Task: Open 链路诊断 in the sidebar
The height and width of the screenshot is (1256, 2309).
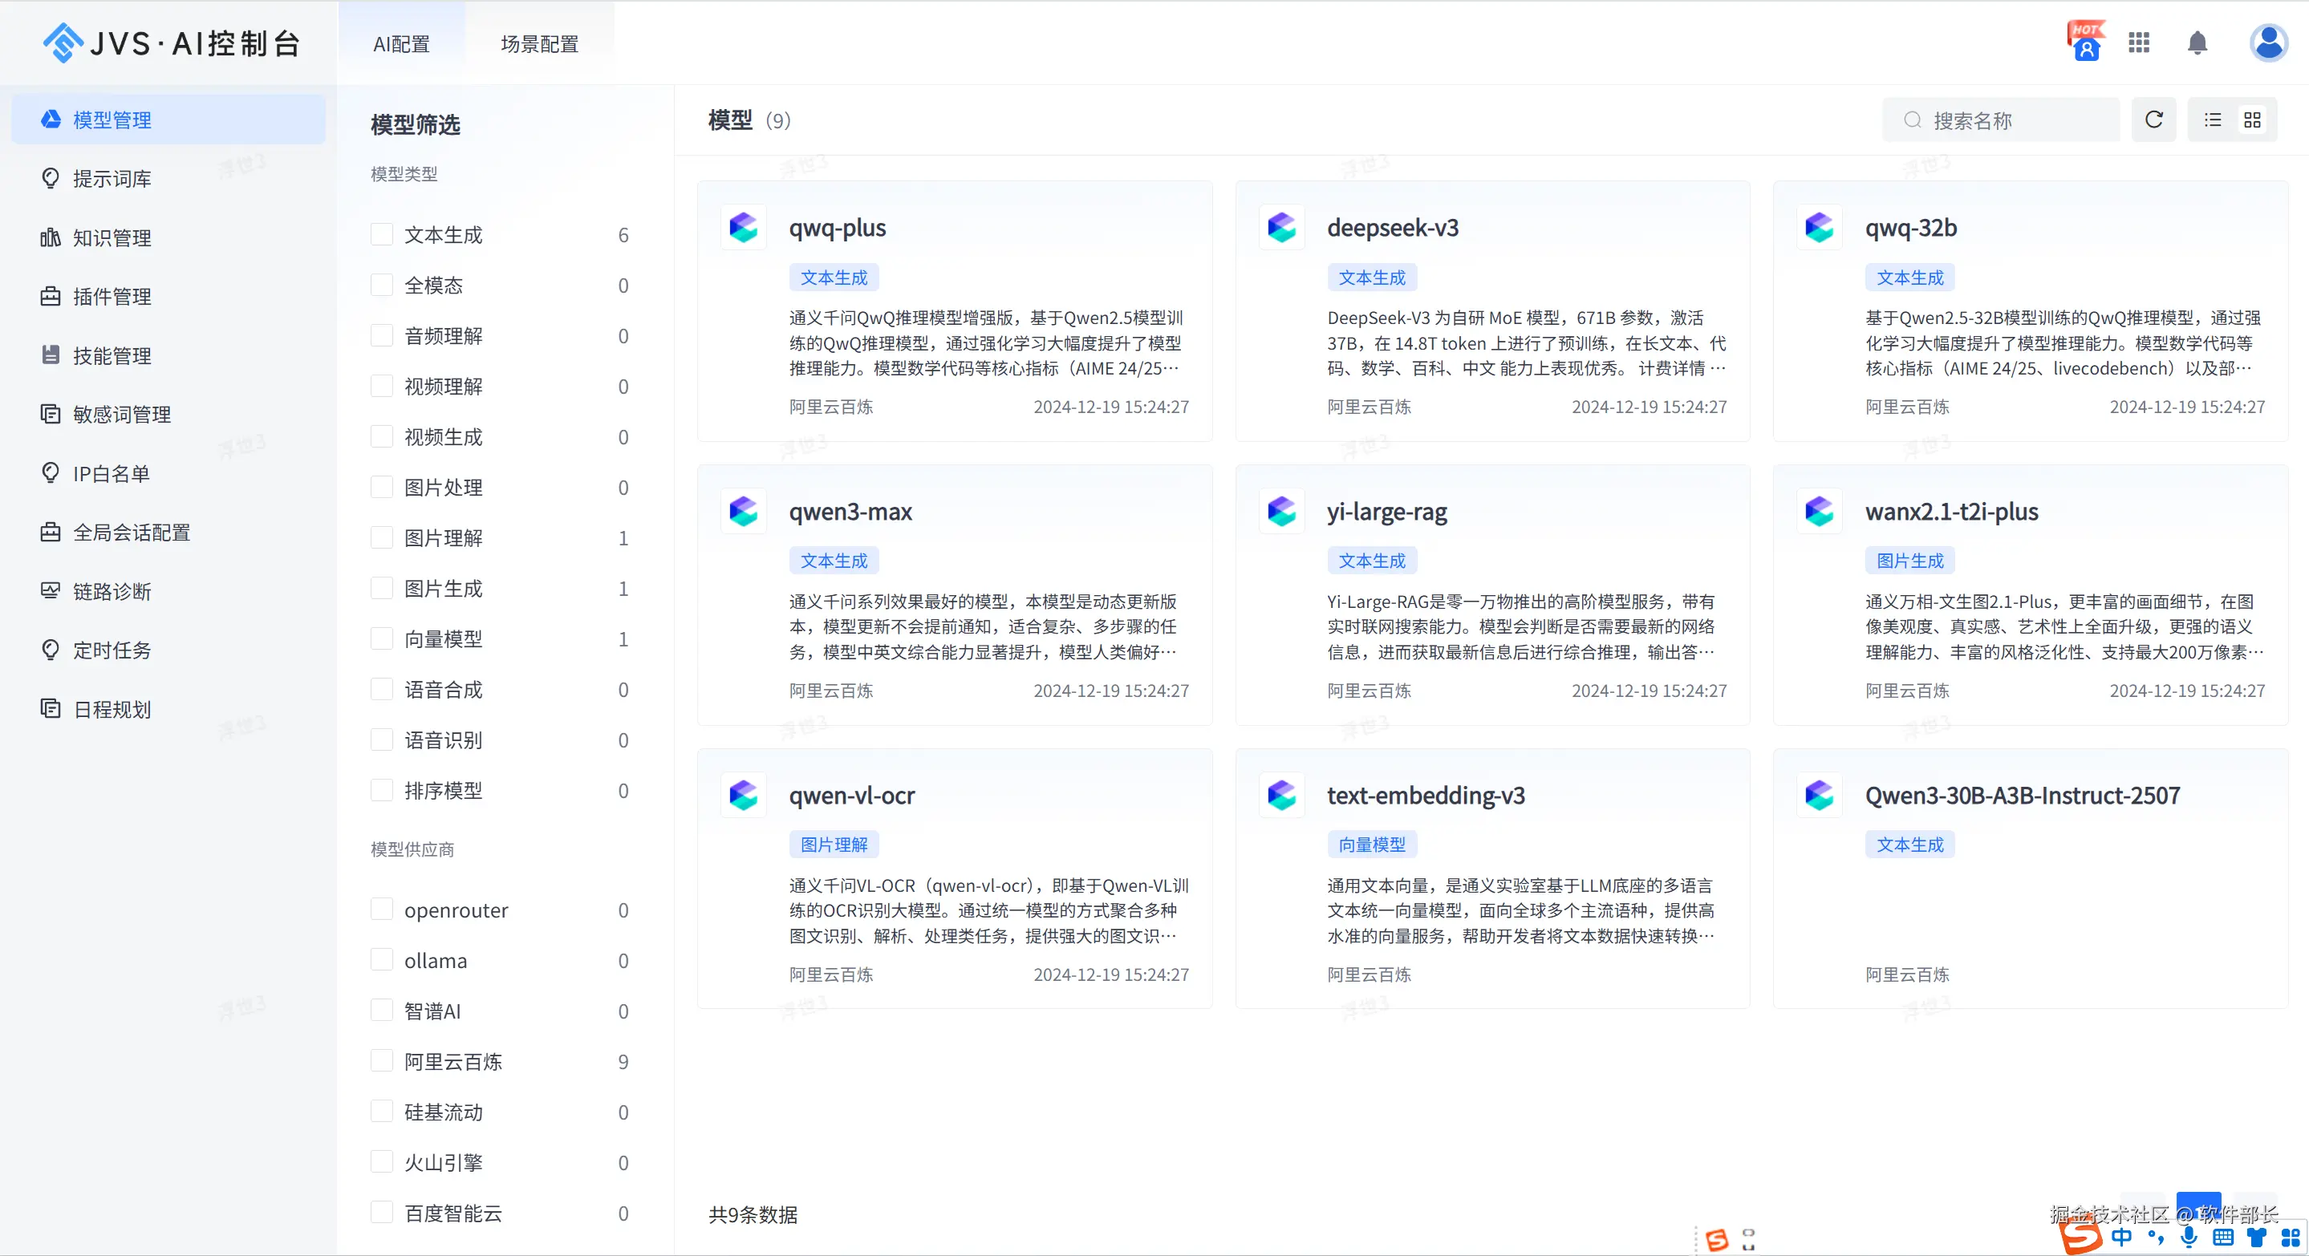Action: click(x=112, y=591)
